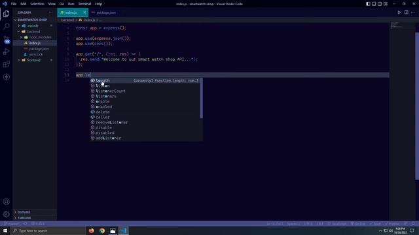
Task: Toggle the primary side bar layout icon
Action: pos(368,4)
